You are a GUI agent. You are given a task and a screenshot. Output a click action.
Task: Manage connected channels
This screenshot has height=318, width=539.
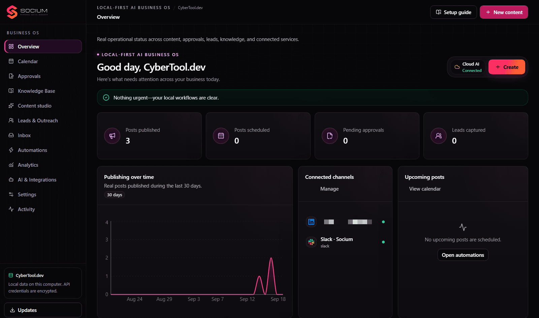point(329,189)
